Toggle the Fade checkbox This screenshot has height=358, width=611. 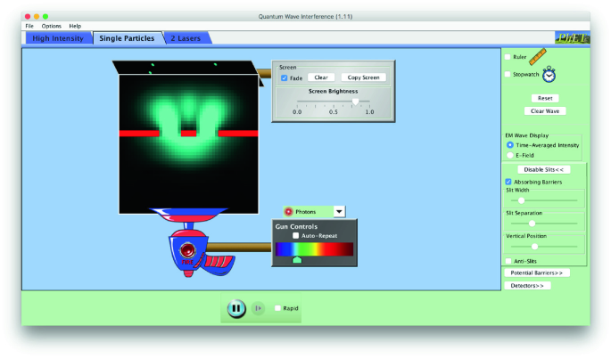tap(285, 77)
